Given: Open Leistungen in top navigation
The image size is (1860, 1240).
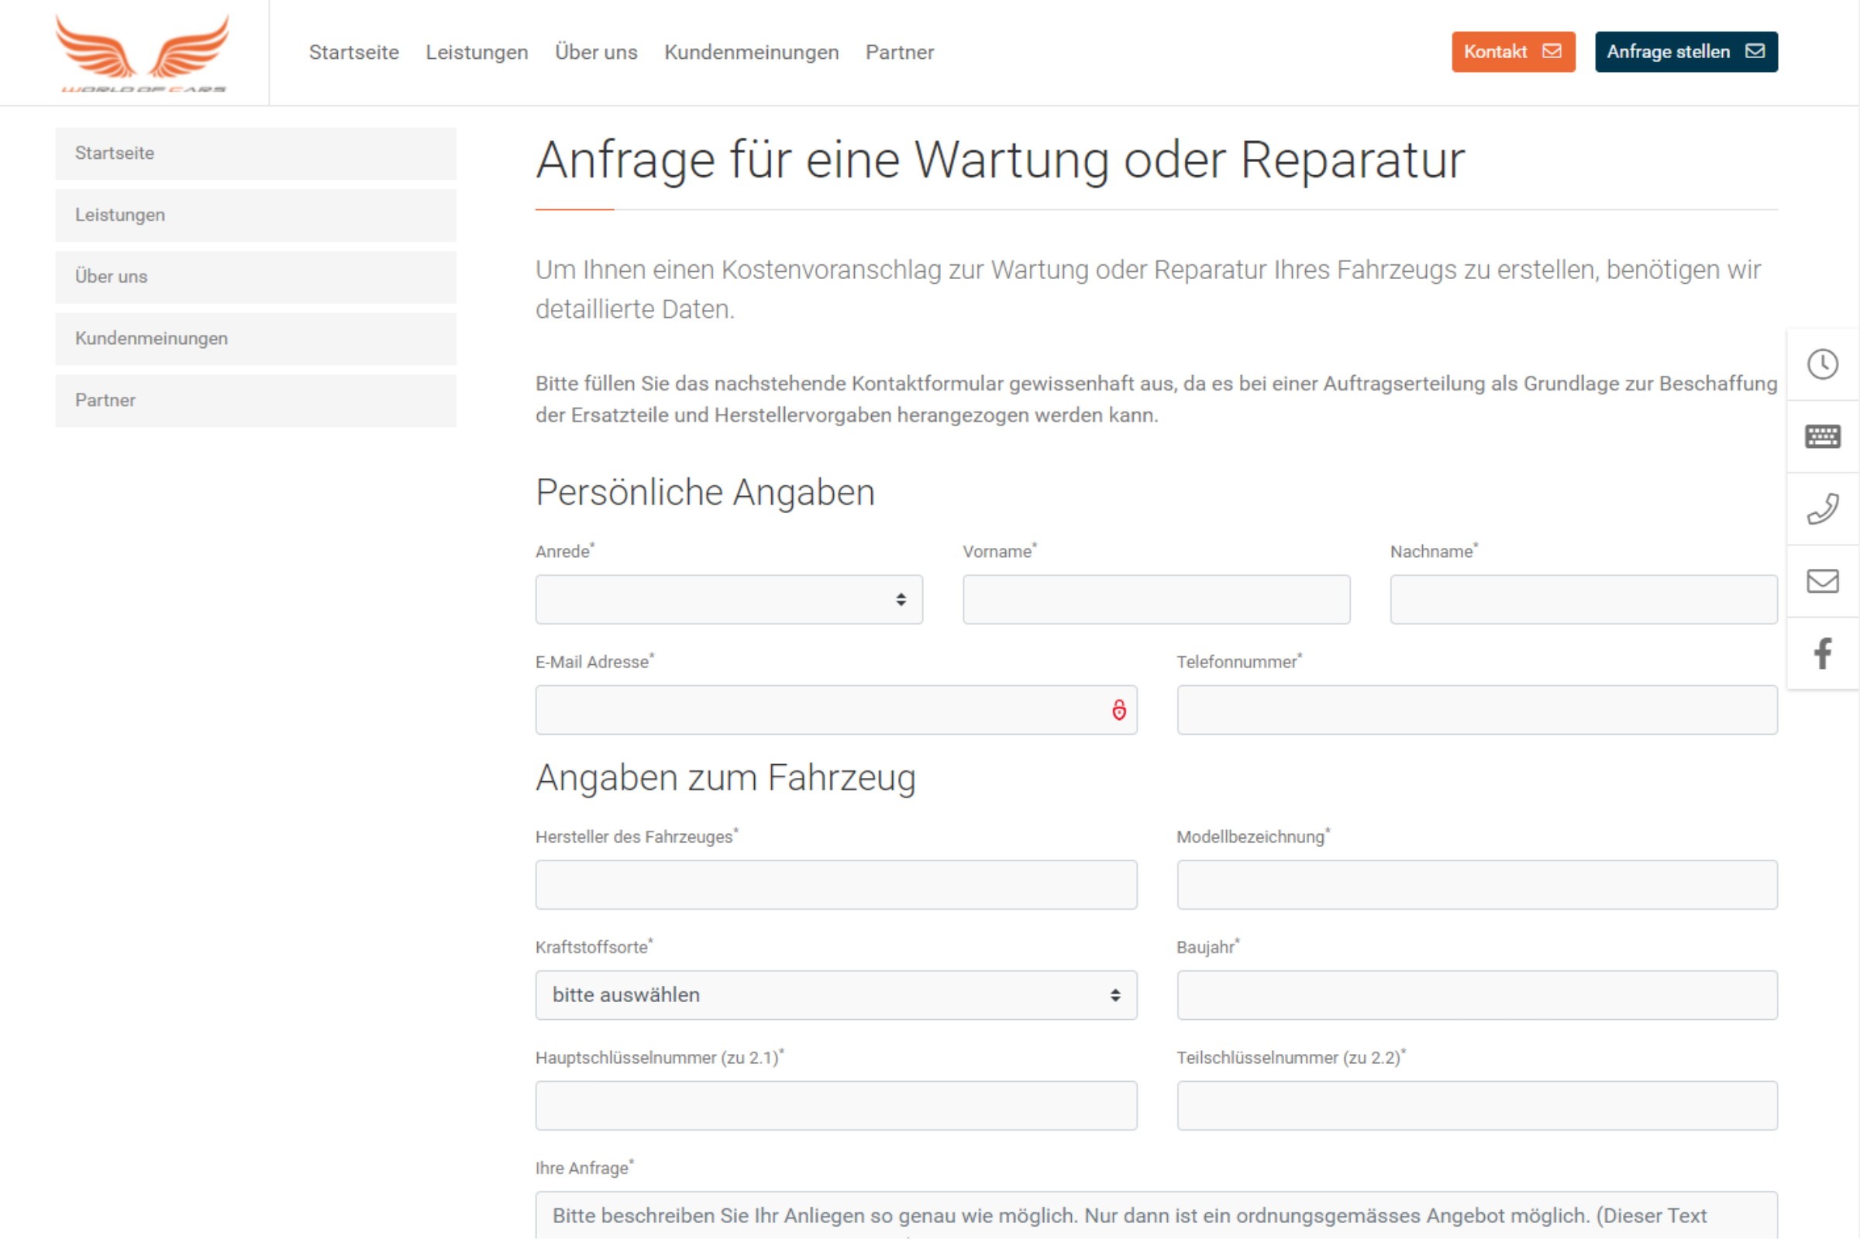Looking at the screenshot, I should (476, 52).
